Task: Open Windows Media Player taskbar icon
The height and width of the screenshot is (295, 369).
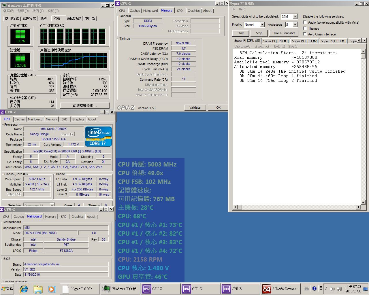Action: [x=52, y=289]
